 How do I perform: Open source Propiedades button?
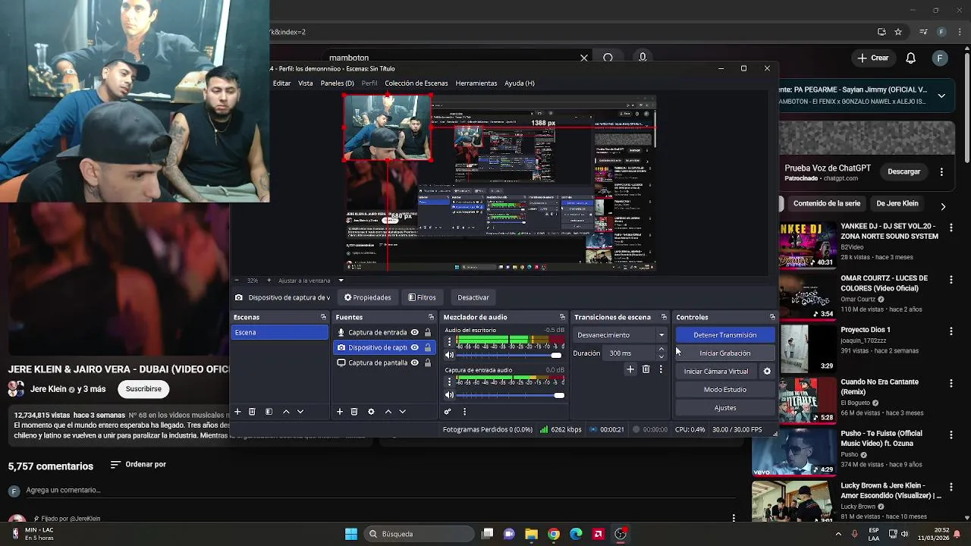(x=368, y=297)
